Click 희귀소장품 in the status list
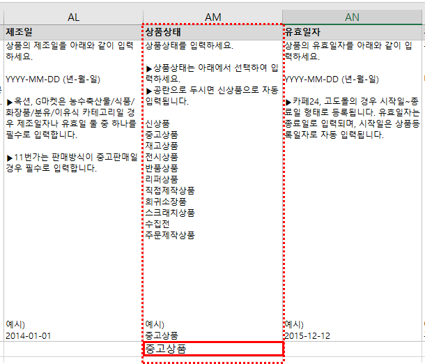Image resolution: width=425 pixels, height=364 pixels. [x=166, y=202]
